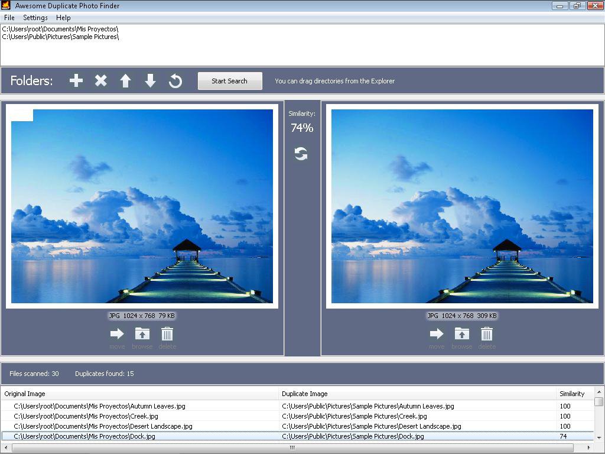Click the horizontal scrollbar right arrow

click(x=589, y=448)
